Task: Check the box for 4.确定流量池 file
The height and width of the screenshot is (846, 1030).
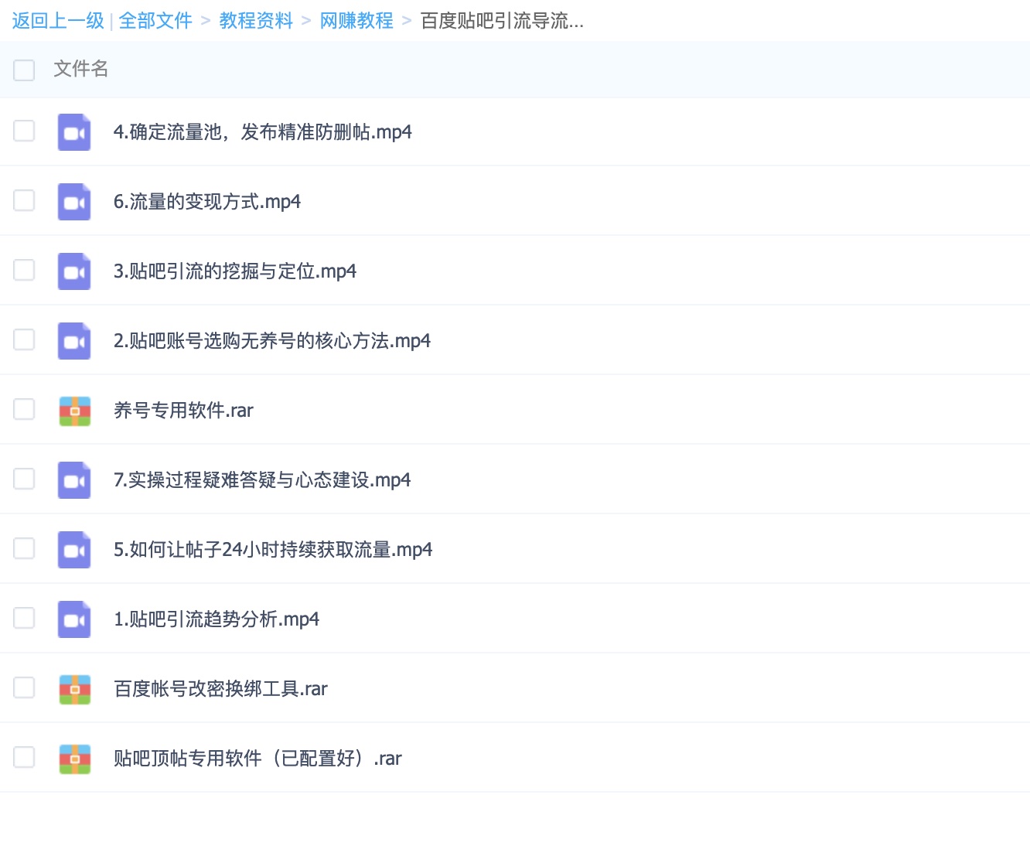Action: pyautogui.click(x=24, y=131)
